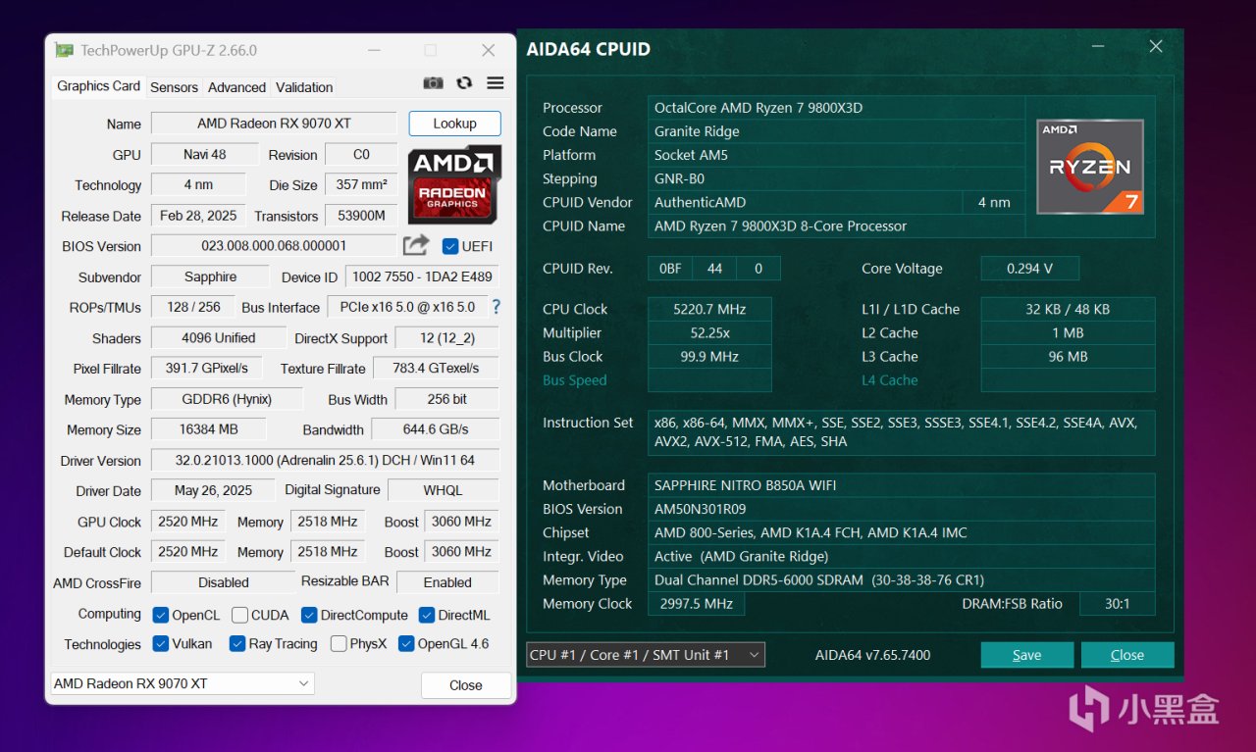1256x752 pixels.
Task: Toggle the OpenCL checkbox
Action: [161, 615]
